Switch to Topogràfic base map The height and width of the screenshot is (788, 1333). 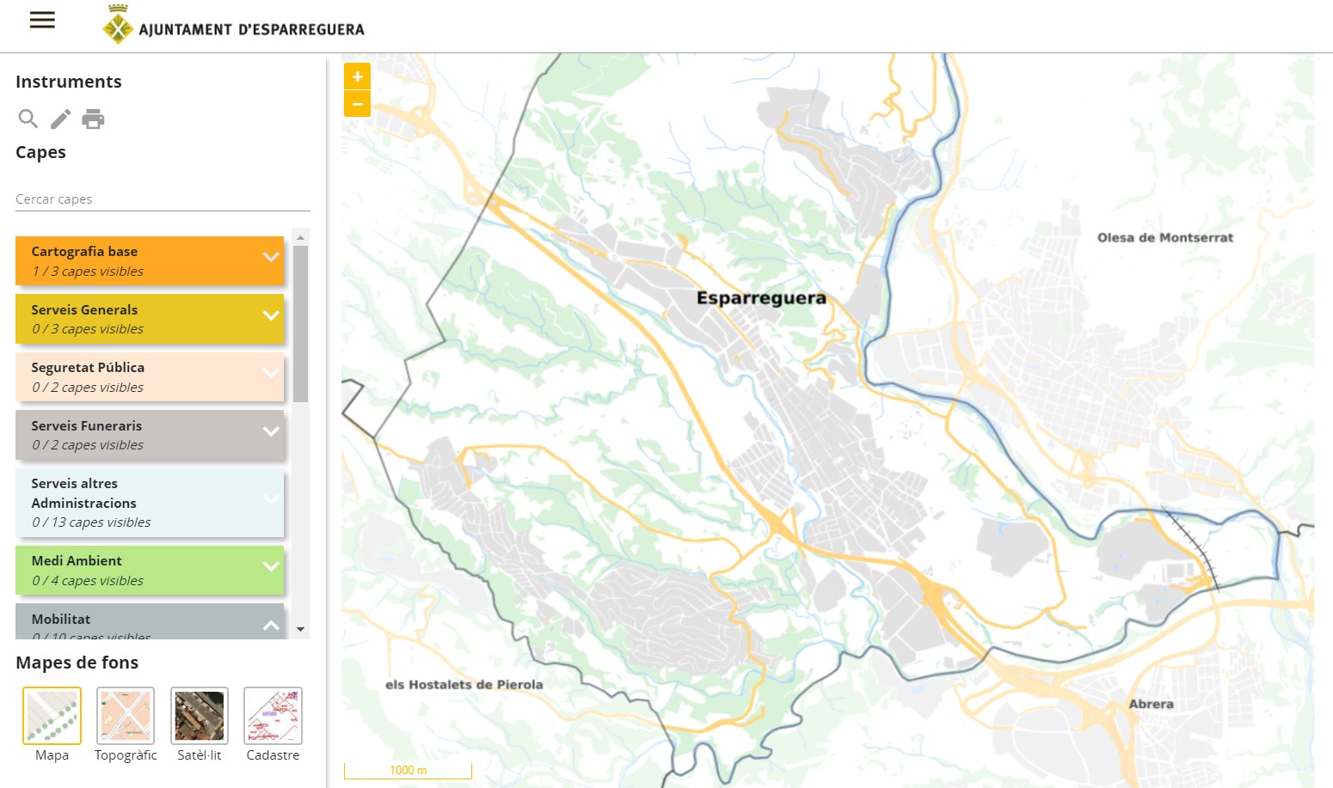pos(126,716)
